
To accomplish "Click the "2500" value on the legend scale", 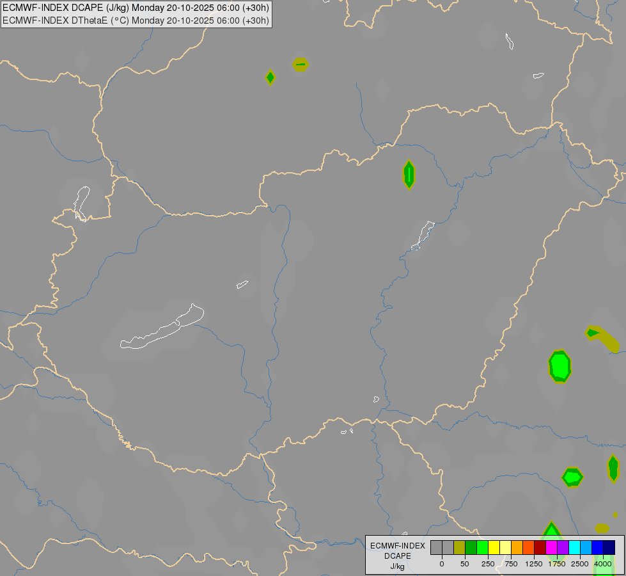I will [x=580, y=564].
